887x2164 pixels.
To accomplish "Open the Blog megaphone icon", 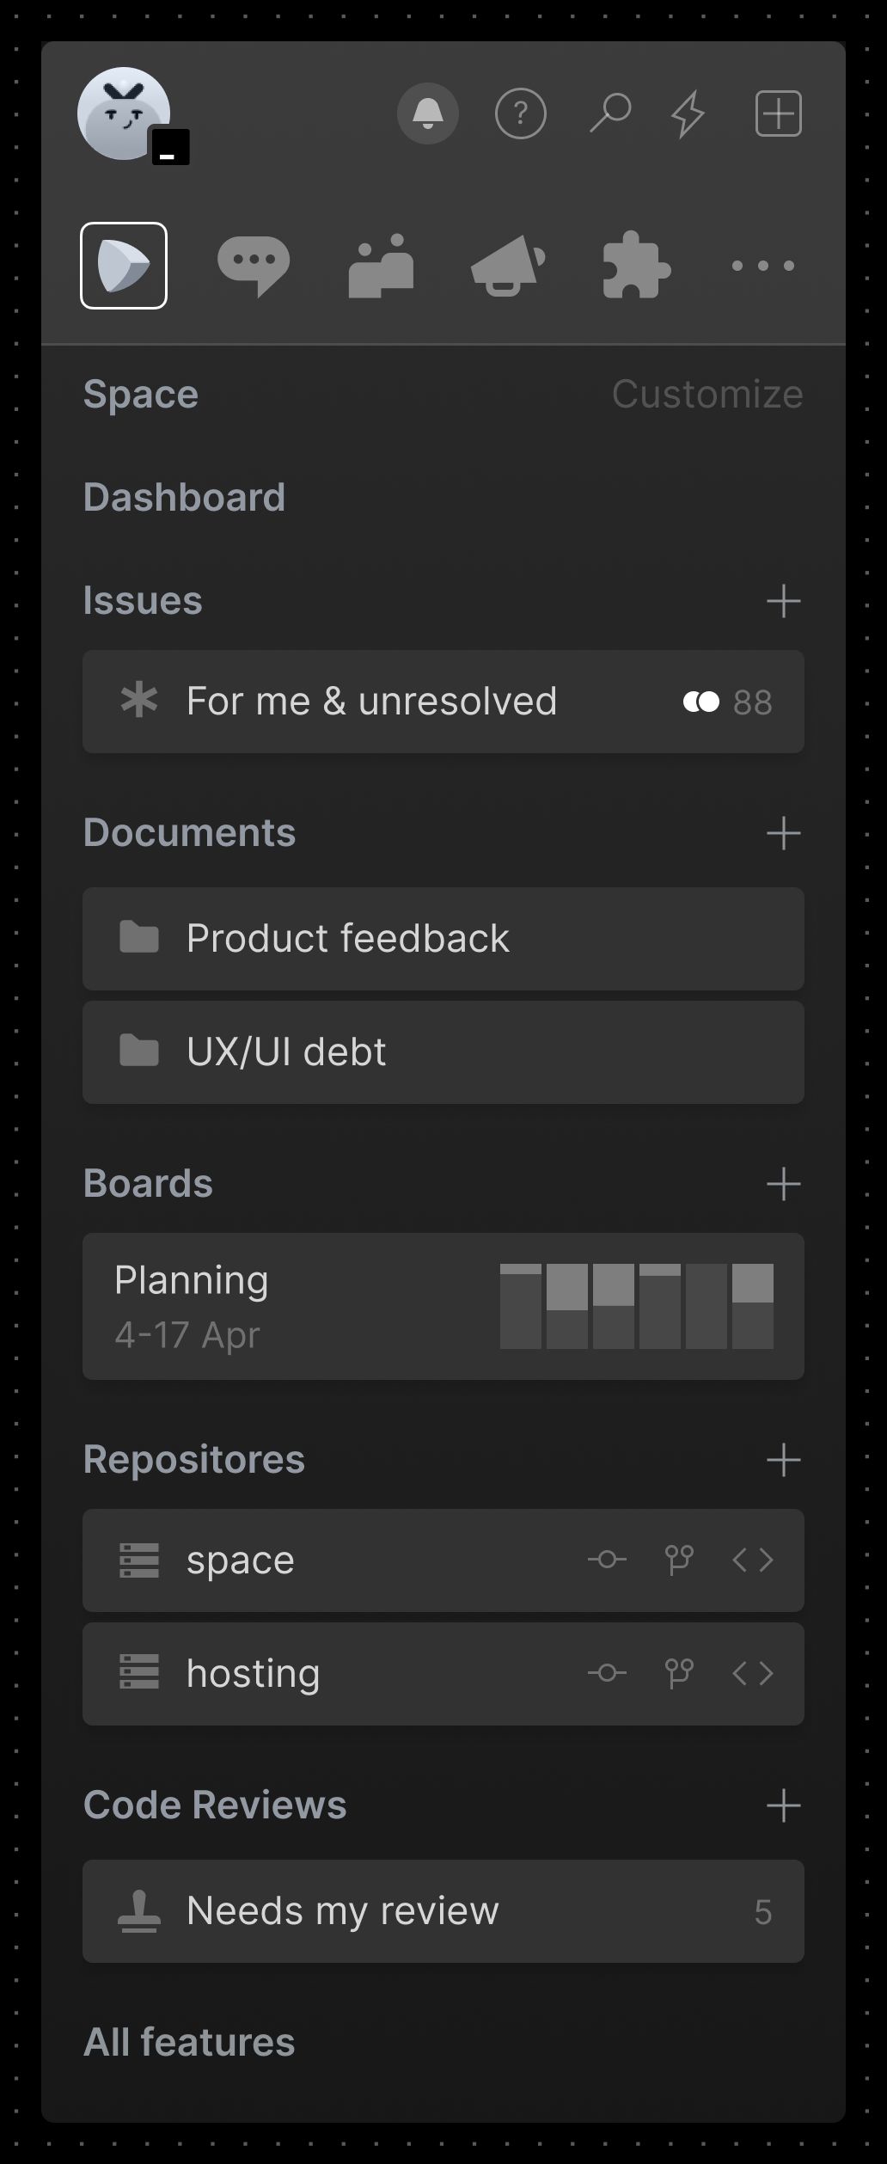I will [x=508, y=266].
